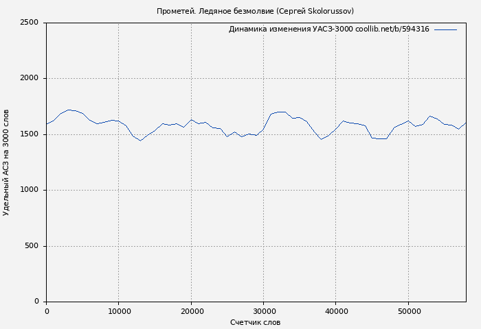The width and height of the screenshot is (481, 329).
Task: Click the grid intersection of 40000 and 2000
Action: coord(336,79)
